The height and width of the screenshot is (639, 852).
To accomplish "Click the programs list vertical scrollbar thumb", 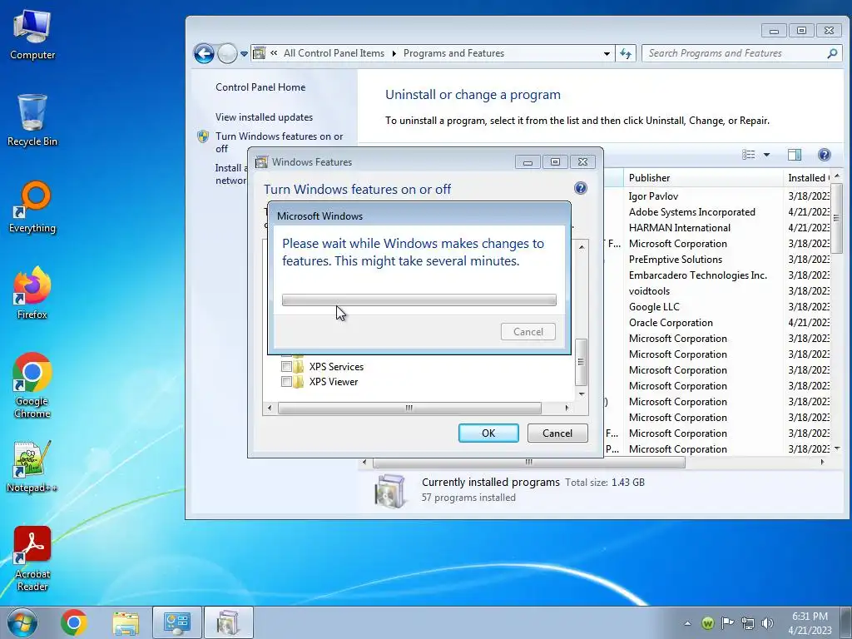I will pyautogui.click(x=836, y=217).
